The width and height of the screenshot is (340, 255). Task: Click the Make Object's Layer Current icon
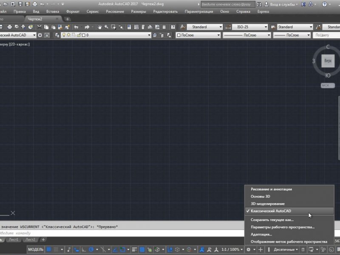(155, 35)
